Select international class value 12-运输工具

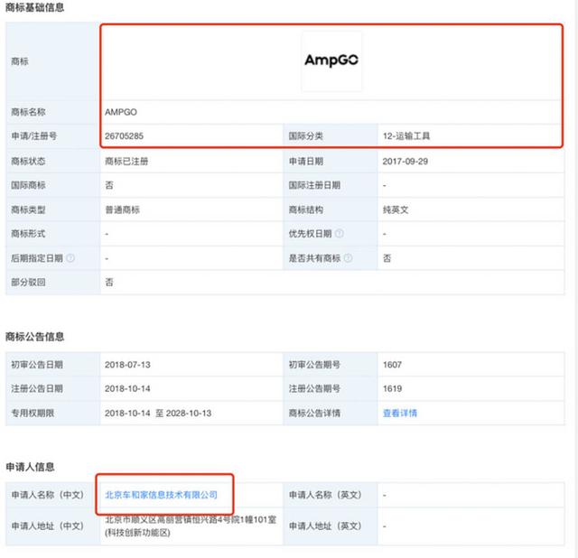pyautogui.click(x=406, y=135)
